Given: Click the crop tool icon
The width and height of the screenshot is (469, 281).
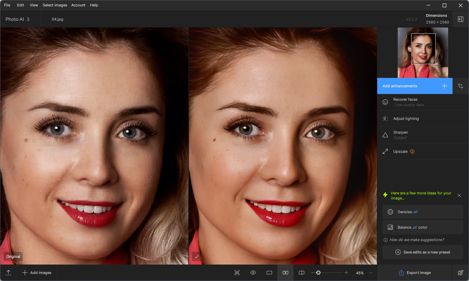Looking at the screenshot, I should click(x=461, y=86).
